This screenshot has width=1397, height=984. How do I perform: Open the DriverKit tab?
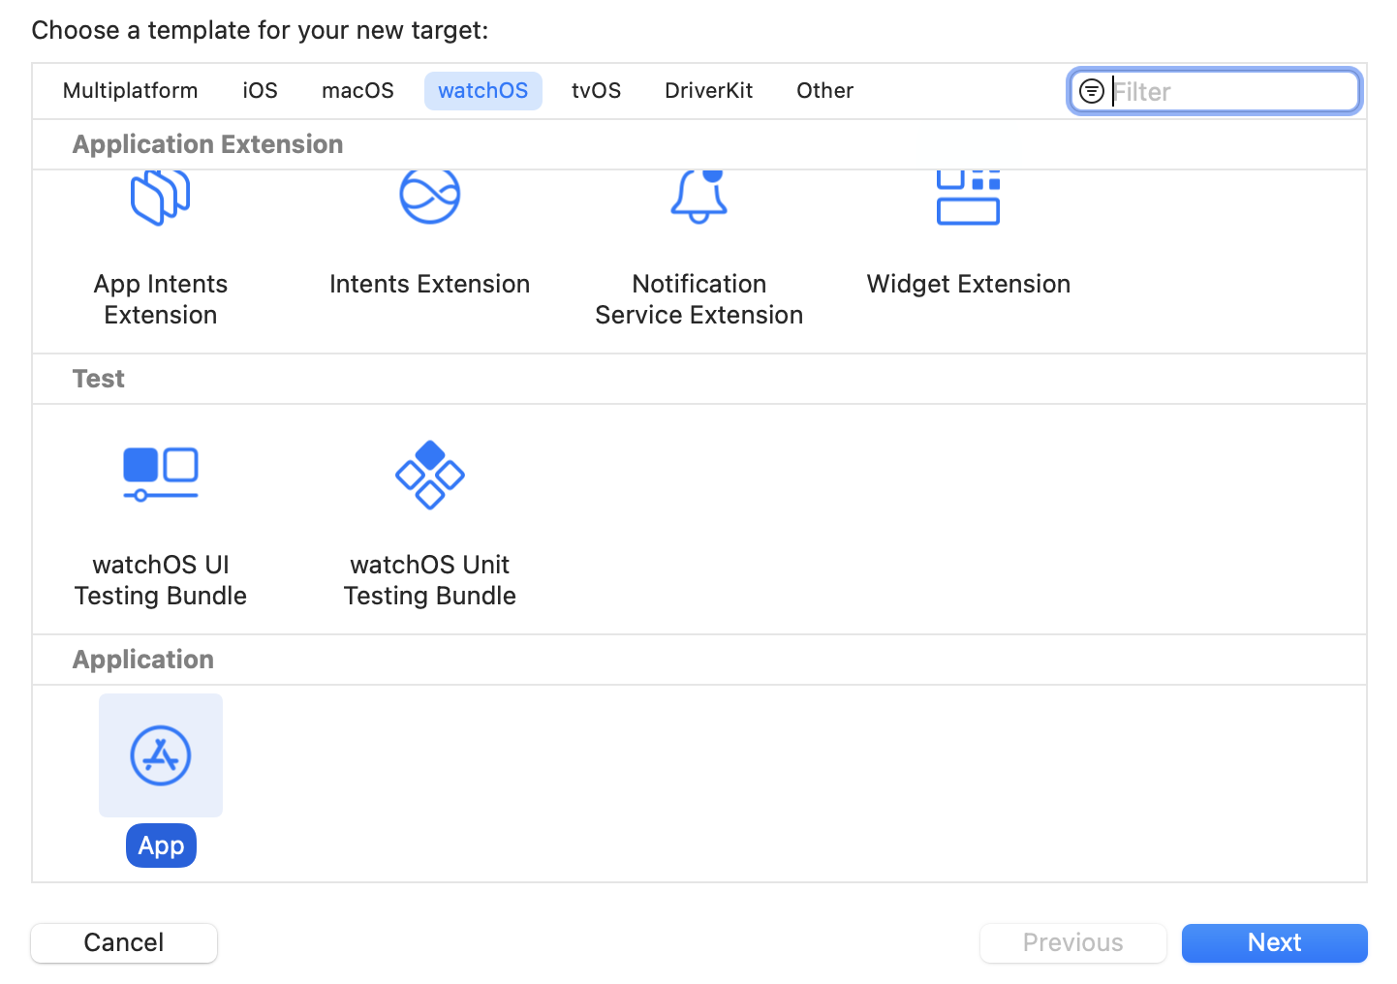pos(708,91)
